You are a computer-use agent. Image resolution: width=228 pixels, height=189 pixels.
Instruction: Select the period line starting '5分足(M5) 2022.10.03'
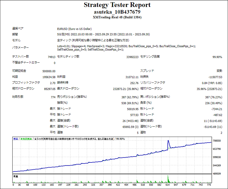click(x=103, y=34)
